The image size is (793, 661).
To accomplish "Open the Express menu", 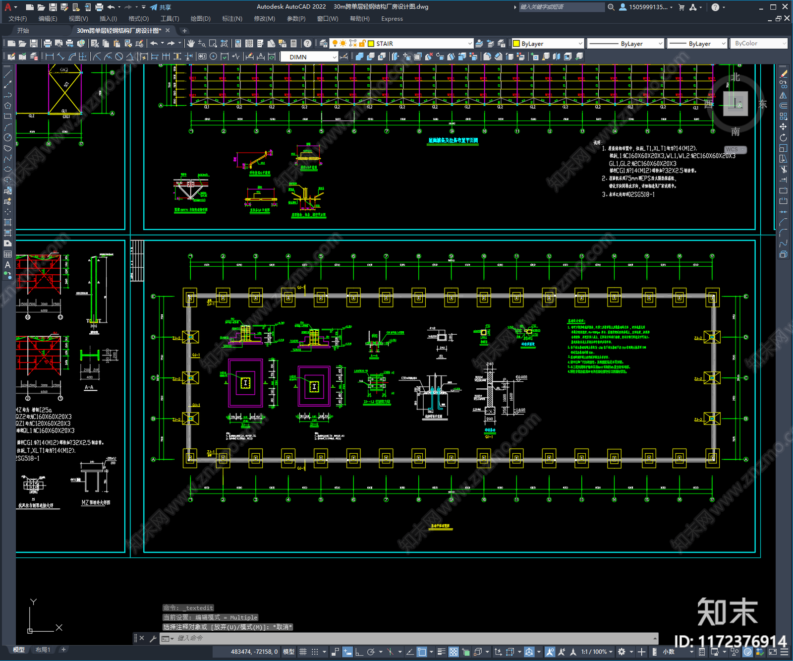I will point(392,19).
